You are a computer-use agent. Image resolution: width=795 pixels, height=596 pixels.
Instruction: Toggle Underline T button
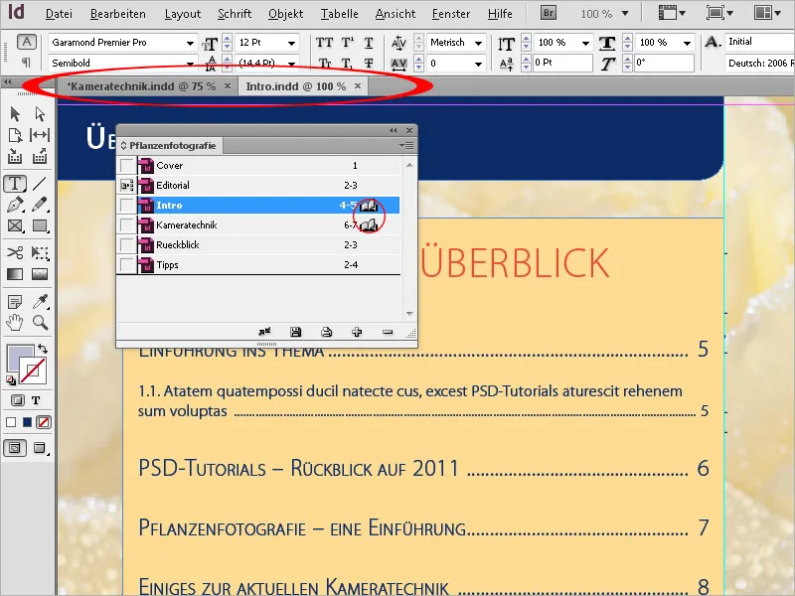coord(369,43)
